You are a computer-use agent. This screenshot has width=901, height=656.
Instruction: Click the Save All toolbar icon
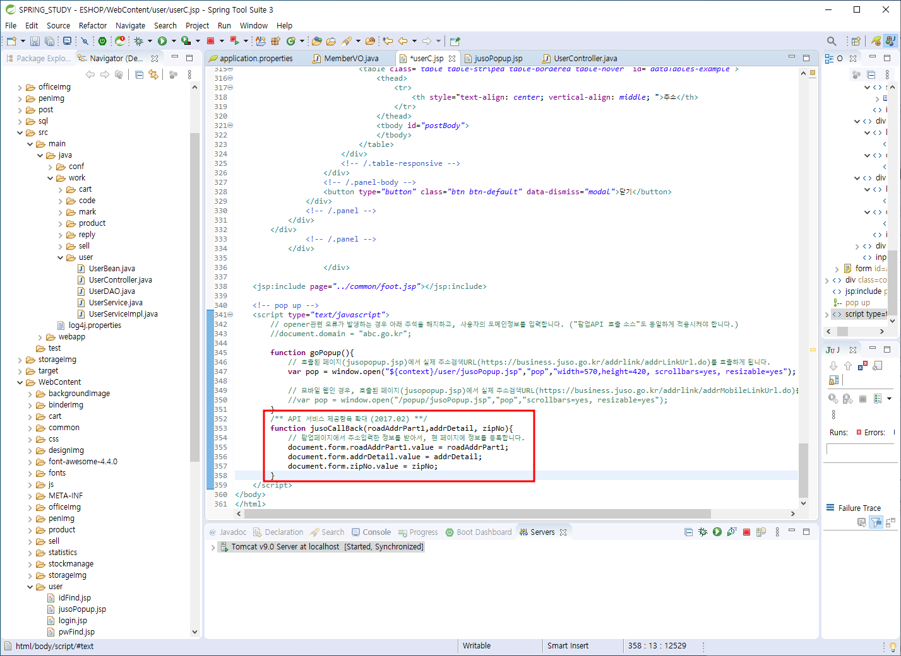point(49,41)
